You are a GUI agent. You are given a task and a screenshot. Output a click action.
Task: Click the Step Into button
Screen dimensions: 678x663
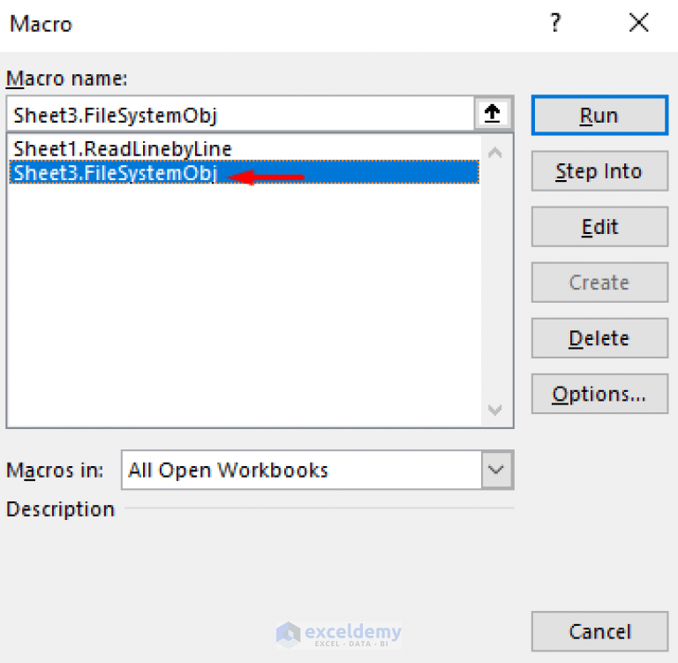point(599,171)
